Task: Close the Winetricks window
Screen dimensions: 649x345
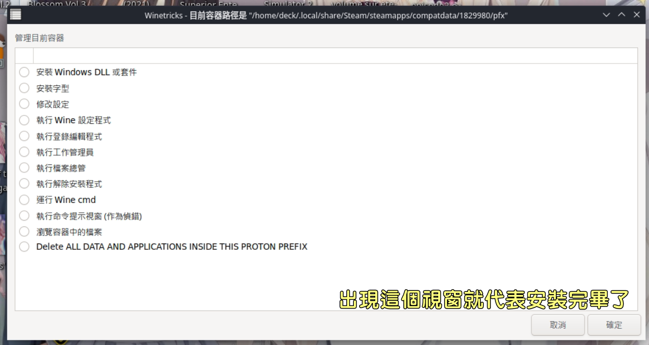Action: (x=637, y=15)
